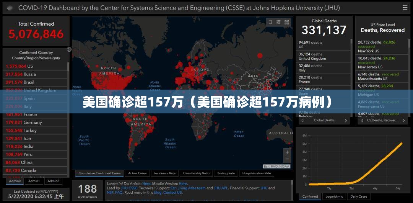Select Peru row with 108,769 cases
This screenshot has height=203, width=413.
(x=35, y=154)
